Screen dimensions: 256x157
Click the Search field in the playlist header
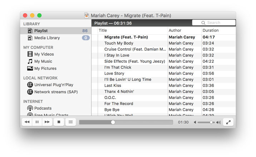(214, 22)
